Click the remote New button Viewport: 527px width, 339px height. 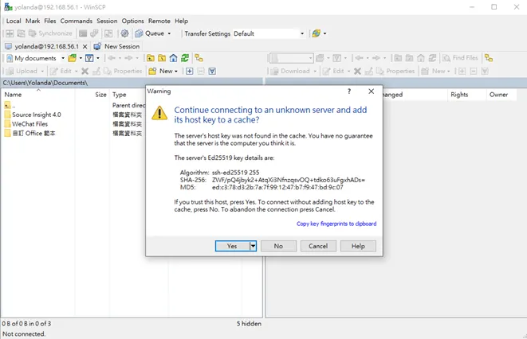[435, 71]
